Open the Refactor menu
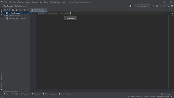This screenshot has height=98, width=174. [x=35, y=2]
